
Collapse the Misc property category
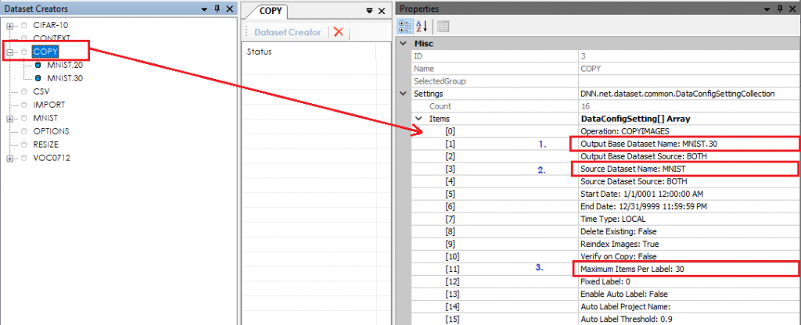[404, 44]
